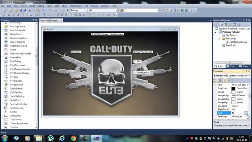Click the View Designer icon in Solution Explorer
Image resolution: width=252 pixels, height=142 pixels.
(235, 24)
